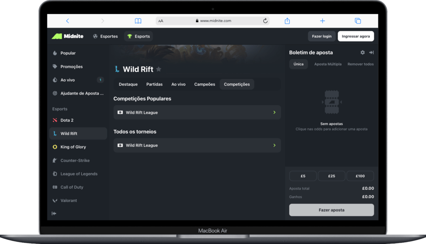Select Counter-Strike in the sidebar
The height and width of the screenshot is (244, 426).
click(x=78, y=161)
